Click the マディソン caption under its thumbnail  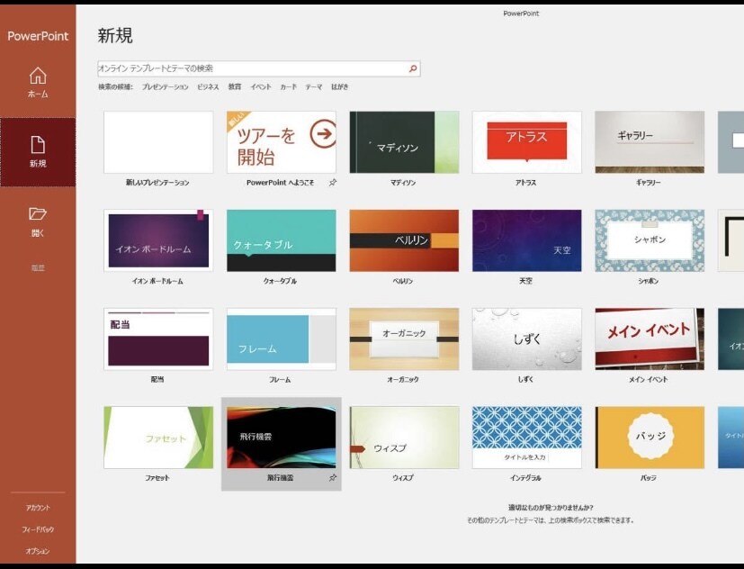pos(403,183)
